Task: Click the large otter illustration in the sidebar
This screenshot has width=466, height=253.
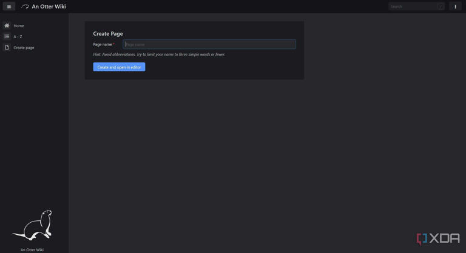Action: [x=33, y=225]
